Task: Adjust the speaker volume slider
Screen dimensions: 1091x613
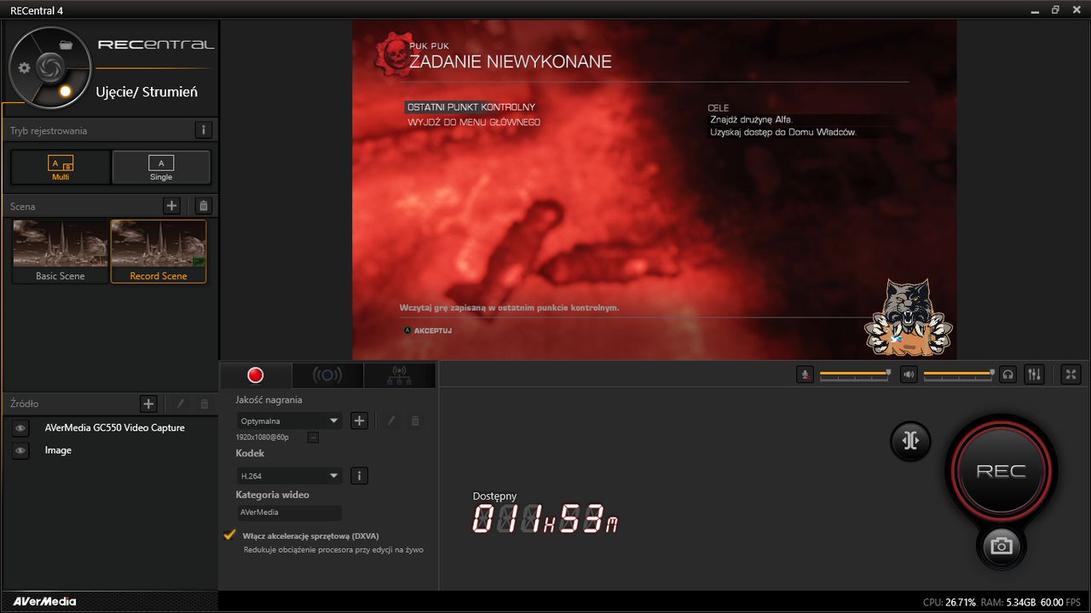Action: pos(960,374)
